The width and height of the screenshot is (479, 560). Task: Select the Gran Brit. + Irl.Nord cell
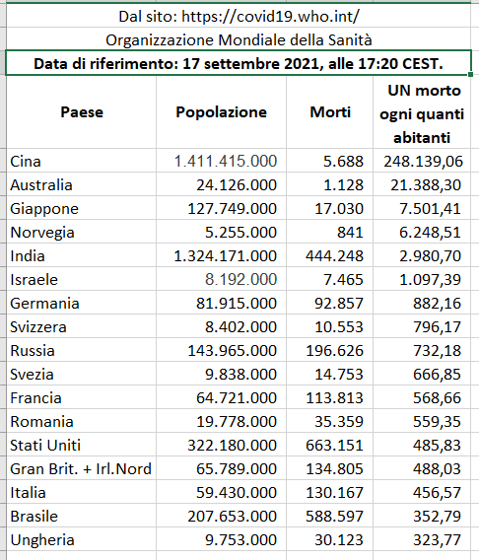click(82, 468)
